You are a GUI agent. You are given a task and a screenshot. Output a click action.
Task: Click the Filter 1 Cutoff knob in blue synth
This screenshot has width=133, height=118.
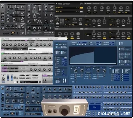tap(75, 71)
